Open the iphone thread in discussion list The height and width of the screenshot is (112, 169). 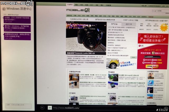[113, 53]
